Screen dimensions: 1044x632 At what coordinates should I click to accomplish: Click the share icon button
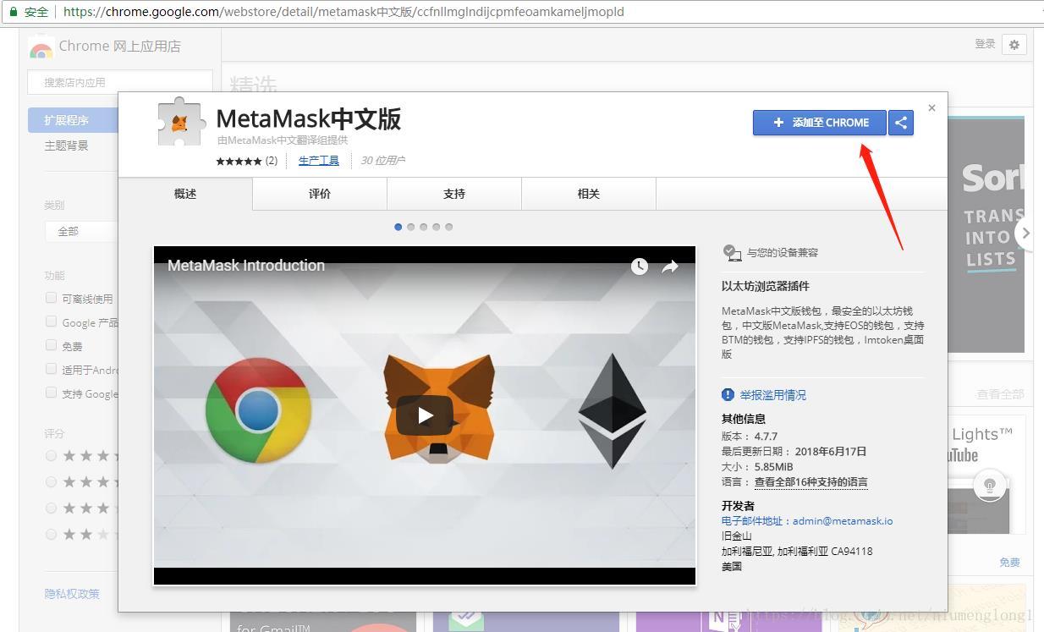pyautogui.click(x=901, y=123)
